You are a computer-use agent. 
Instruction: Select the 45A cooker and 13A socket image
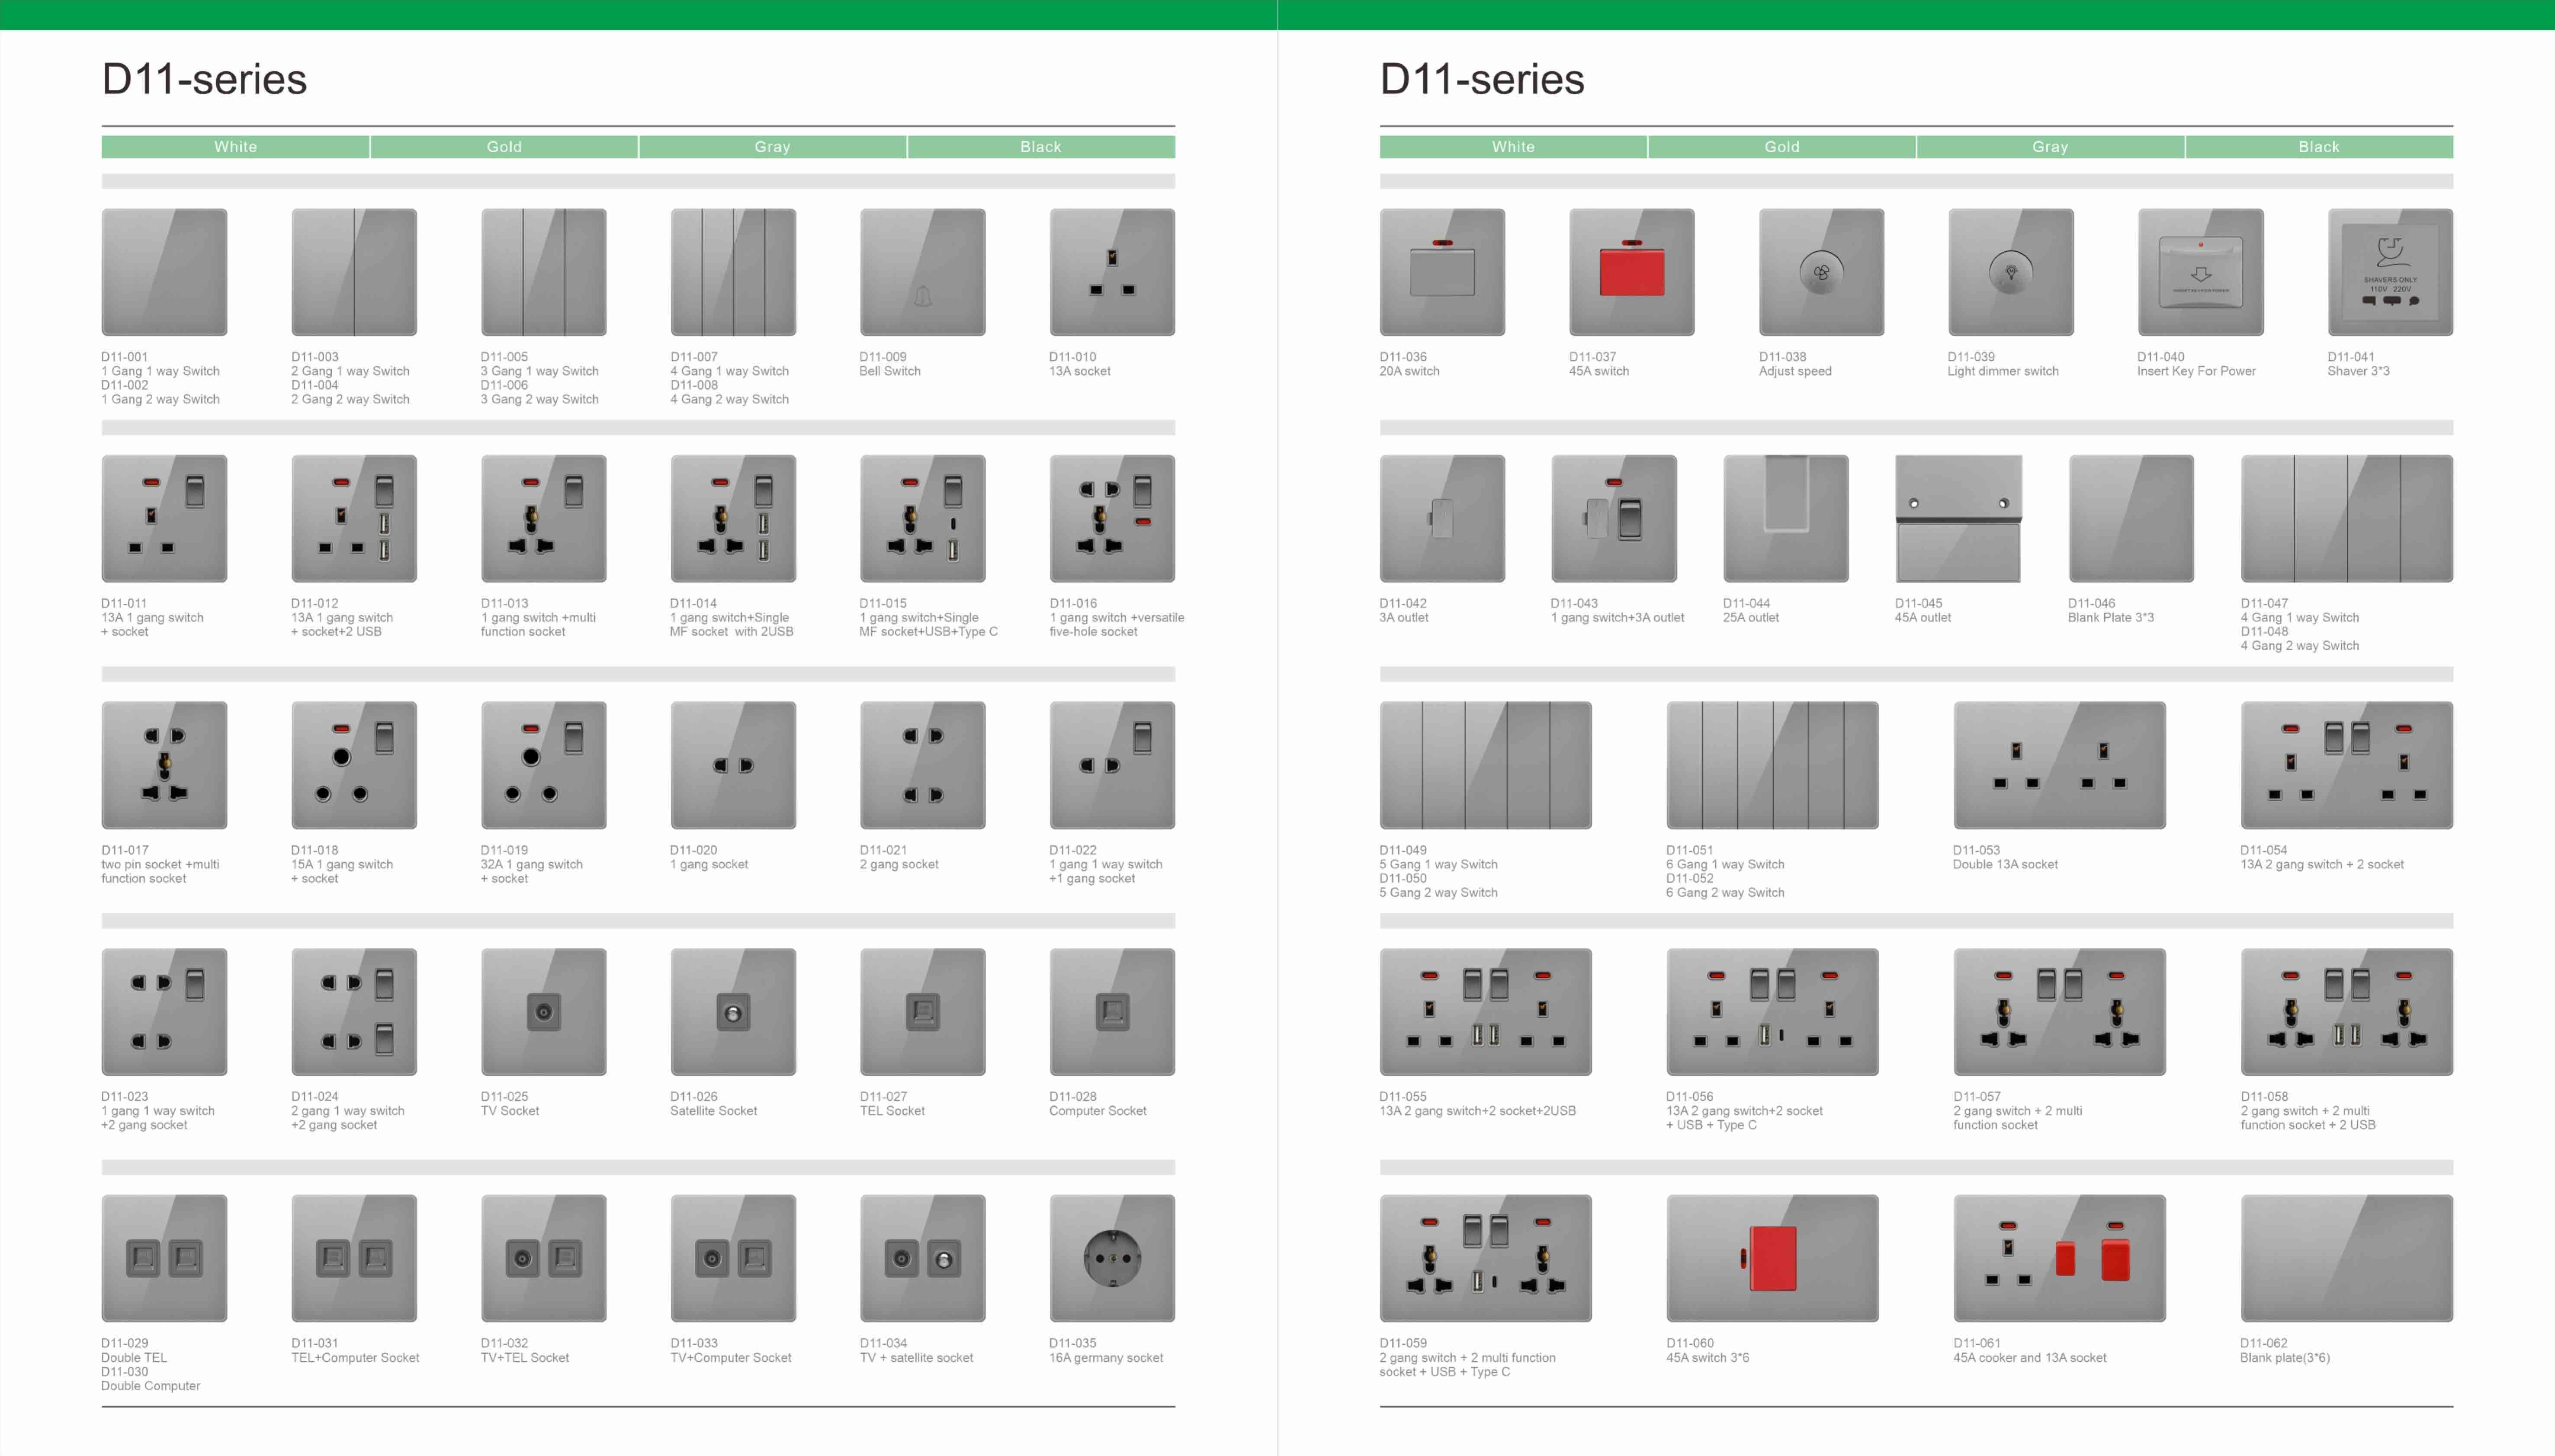2060,1258
